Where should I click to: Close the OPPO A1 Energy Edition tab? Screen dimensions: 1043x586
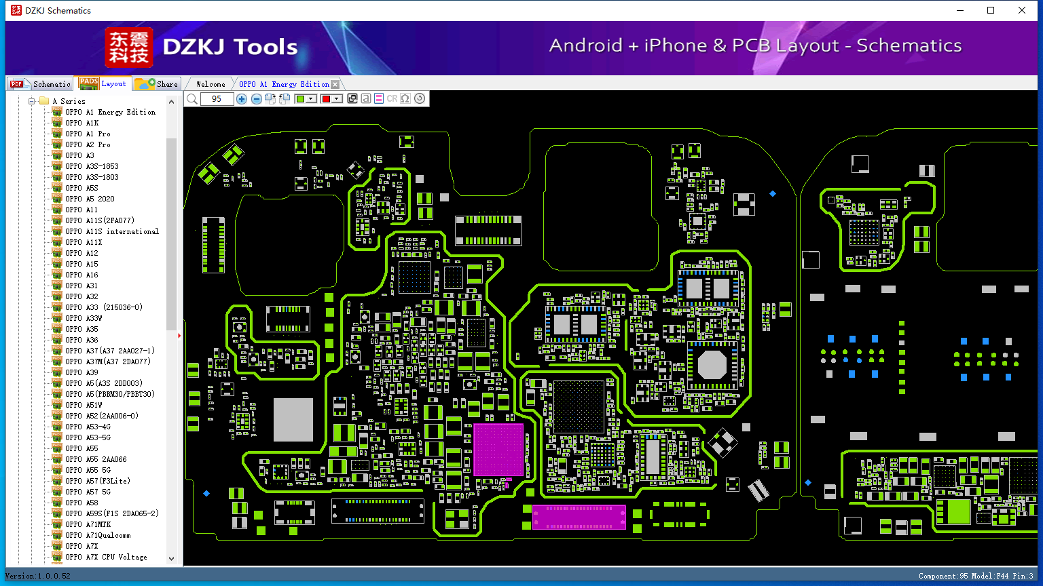335,84
